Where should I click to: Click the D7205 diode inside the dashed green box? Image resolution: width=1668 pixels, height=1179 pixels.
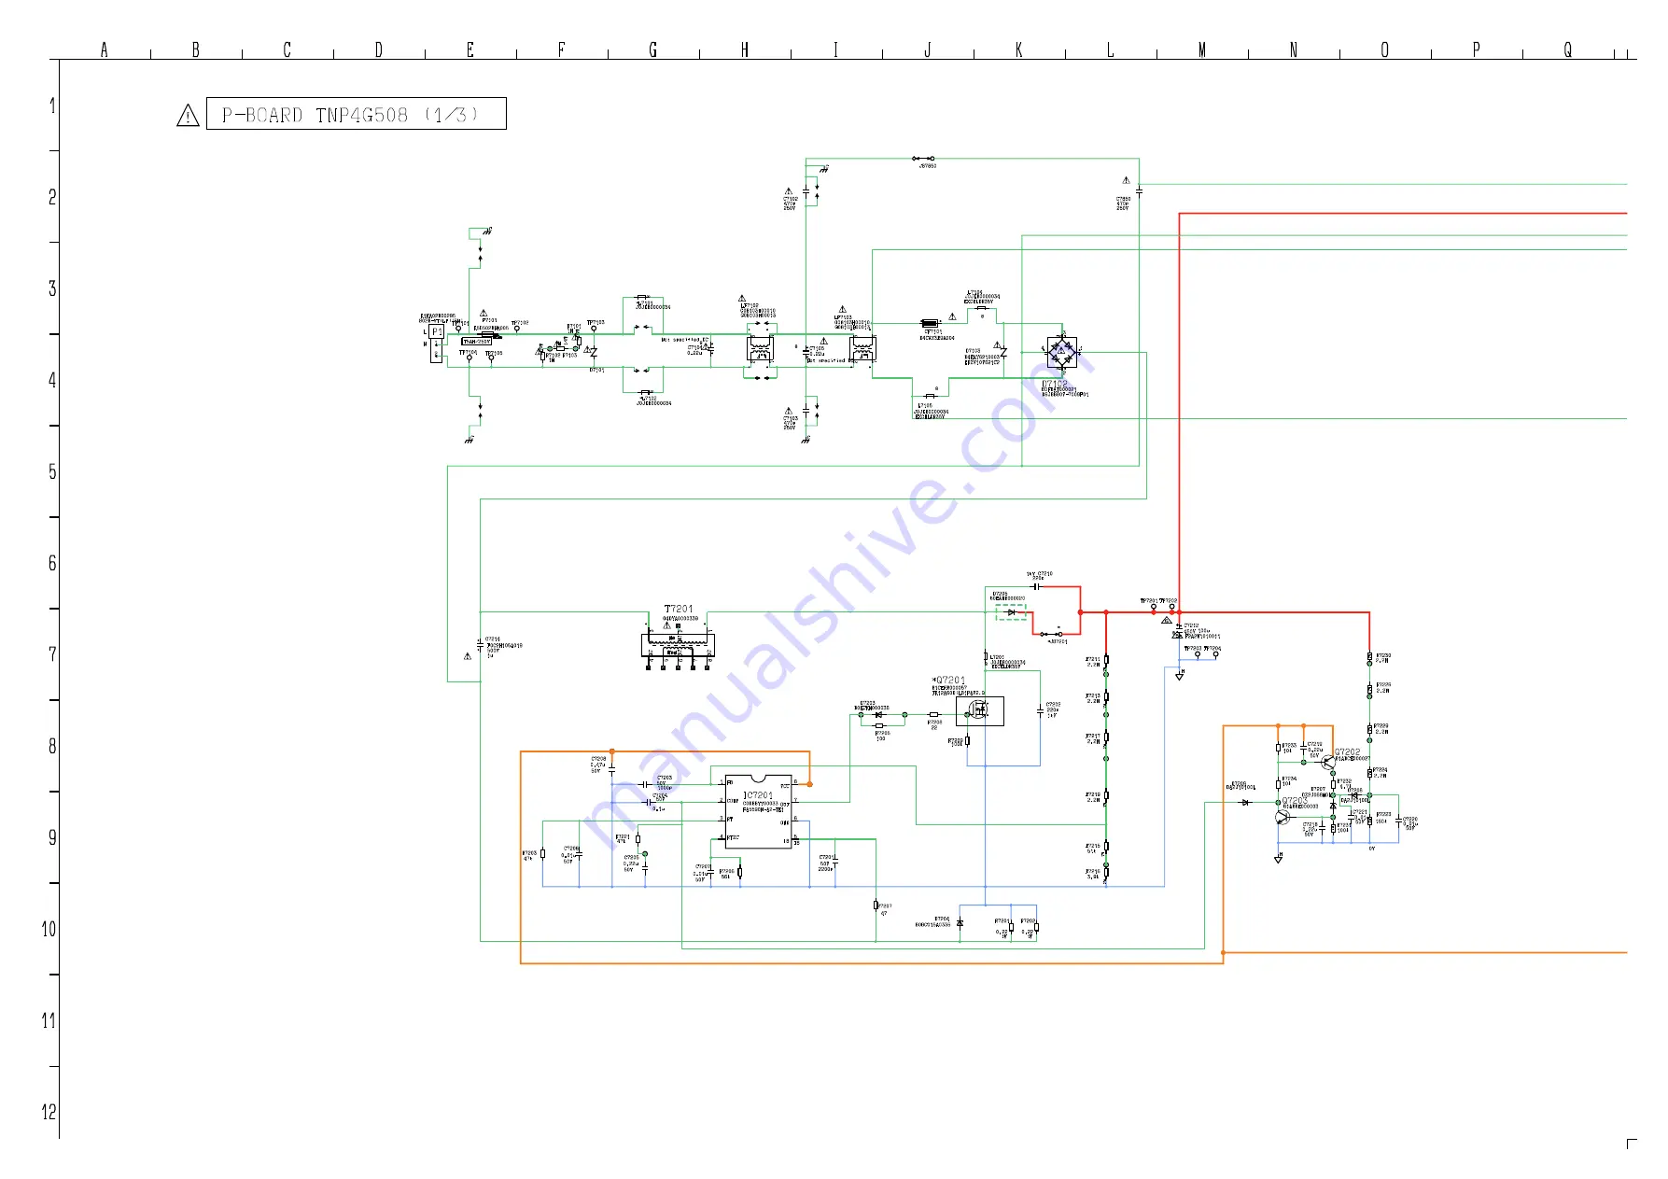[1011, 612]
